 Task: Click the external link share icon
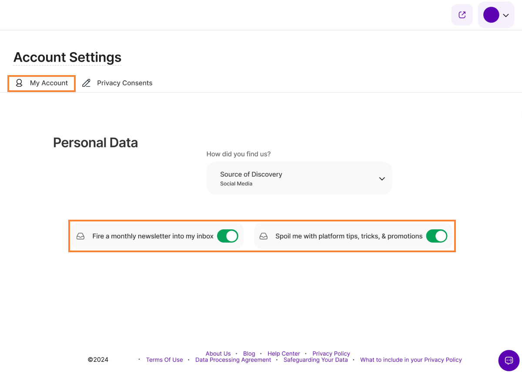[462, 15]
